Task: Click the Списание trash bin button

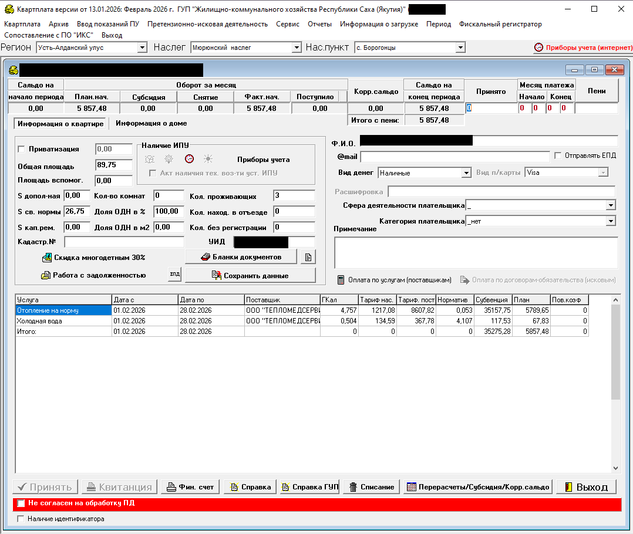Action: 371,486
